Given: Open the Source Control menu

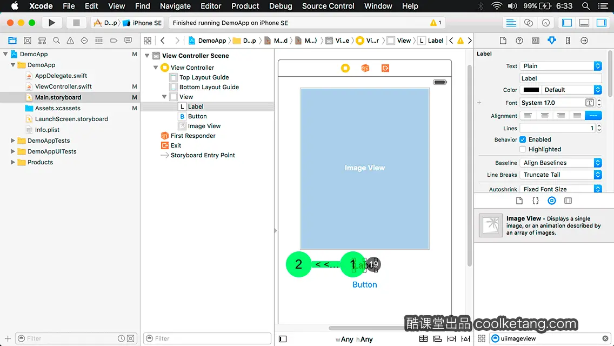Looking at the screenshot, I should [x=328, y=6].
